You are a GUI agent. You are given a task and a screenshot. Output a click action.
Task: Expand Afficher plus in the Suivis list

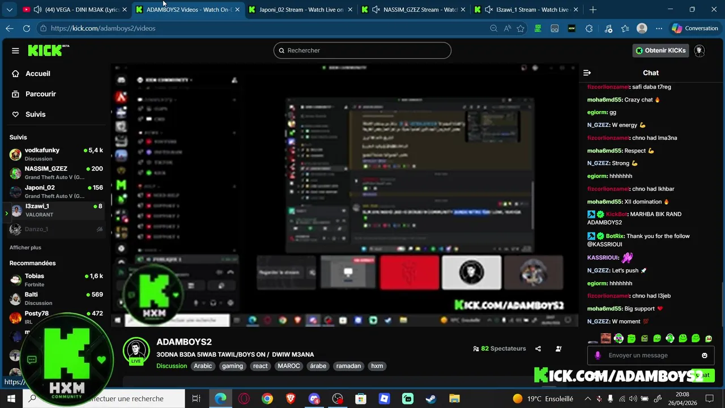(25, 248)
